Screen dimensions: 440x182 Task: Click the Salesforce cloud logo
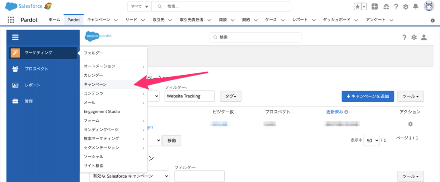coord(11,6)
